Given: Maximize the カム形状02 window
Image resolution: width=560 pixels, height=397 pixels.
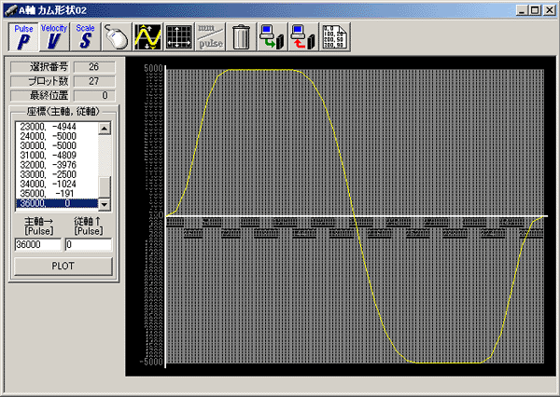Looking at the screenshot, I should click(x=535, y=10).
